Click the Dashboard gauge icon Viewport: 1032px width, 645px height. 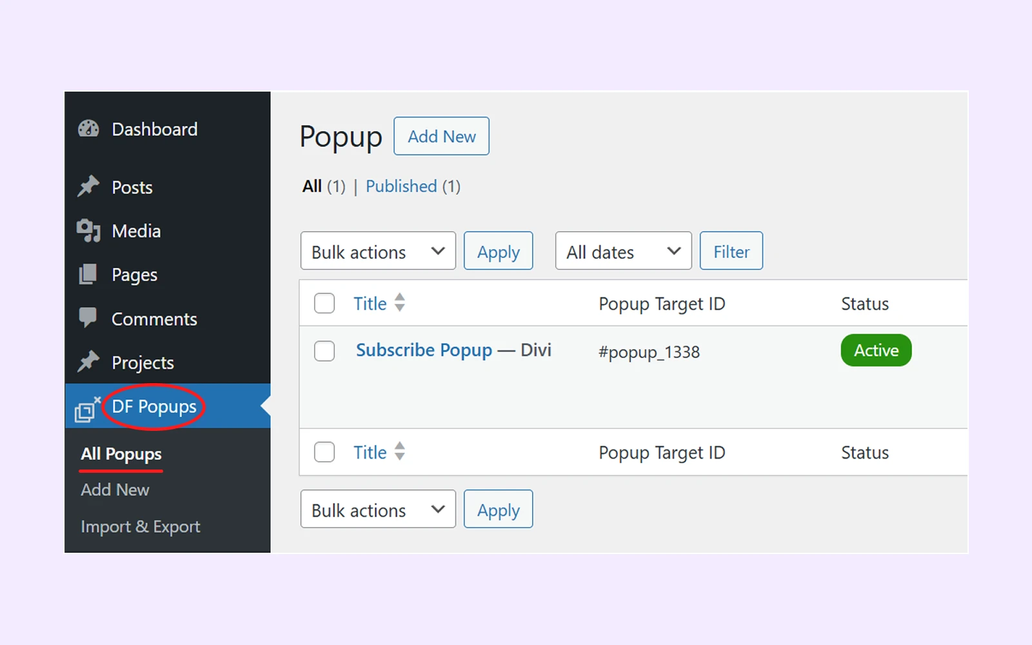[88, 129]
